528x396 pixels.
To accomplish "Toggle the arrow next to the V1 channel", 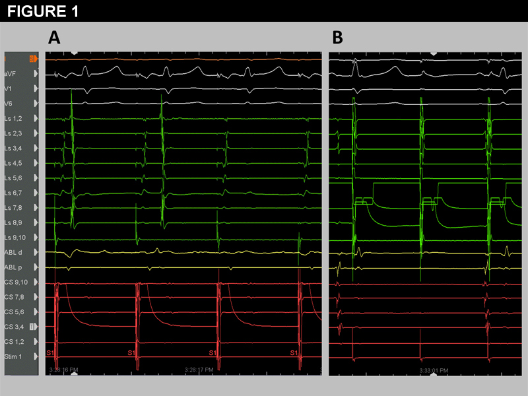I will point(36,88).
